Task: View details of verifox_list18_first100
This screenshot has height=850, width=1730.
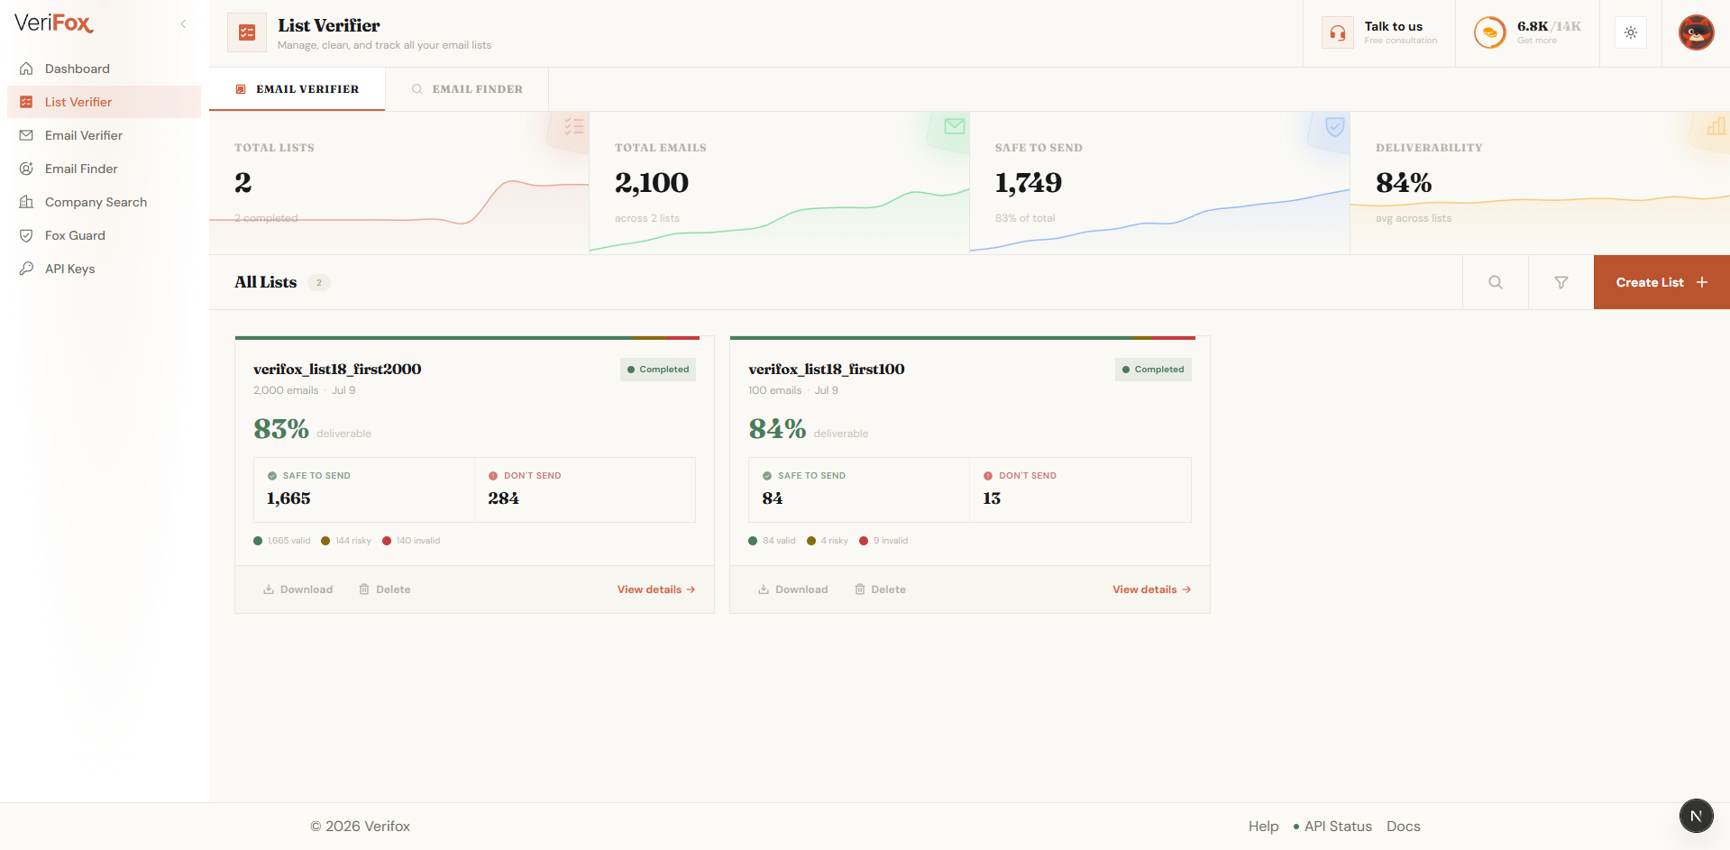Action: coord(1152,590)
